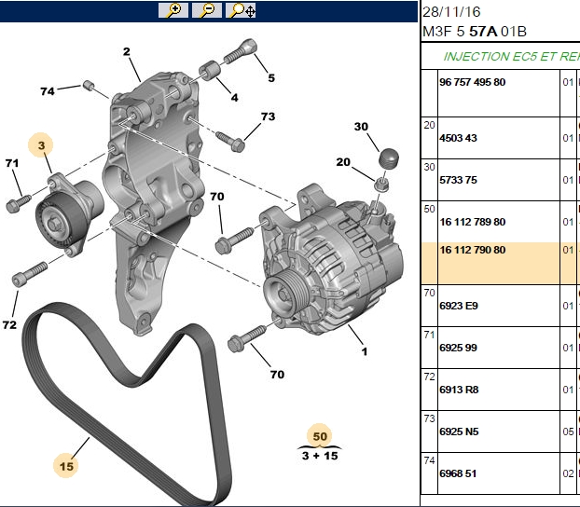The height and width of the screenshot is (507, 580).
Task: Click the serpentine belt illustration
Action: (126, 404)
